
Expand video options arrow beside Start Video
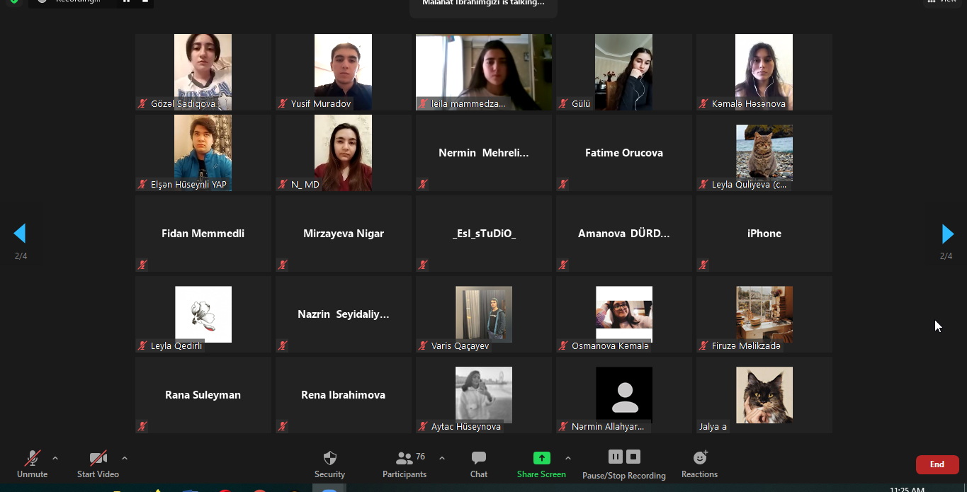coord(125,458)
